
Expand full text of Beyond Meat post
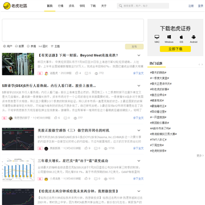(138, 73)
